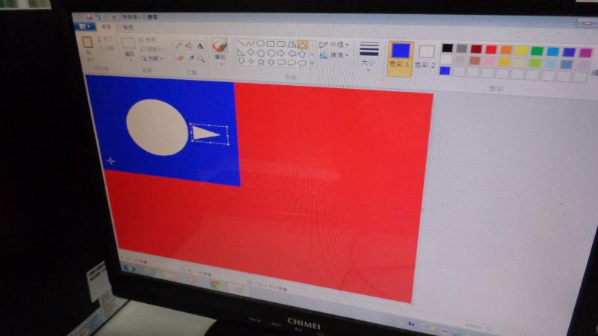Choose the Five-point star shape
598x336 pixels.
coord(262,61)
